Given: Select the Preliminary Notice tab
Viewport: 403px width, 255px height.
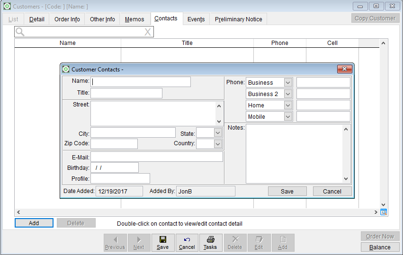Looking at the screenshot, I should point(238,19).
